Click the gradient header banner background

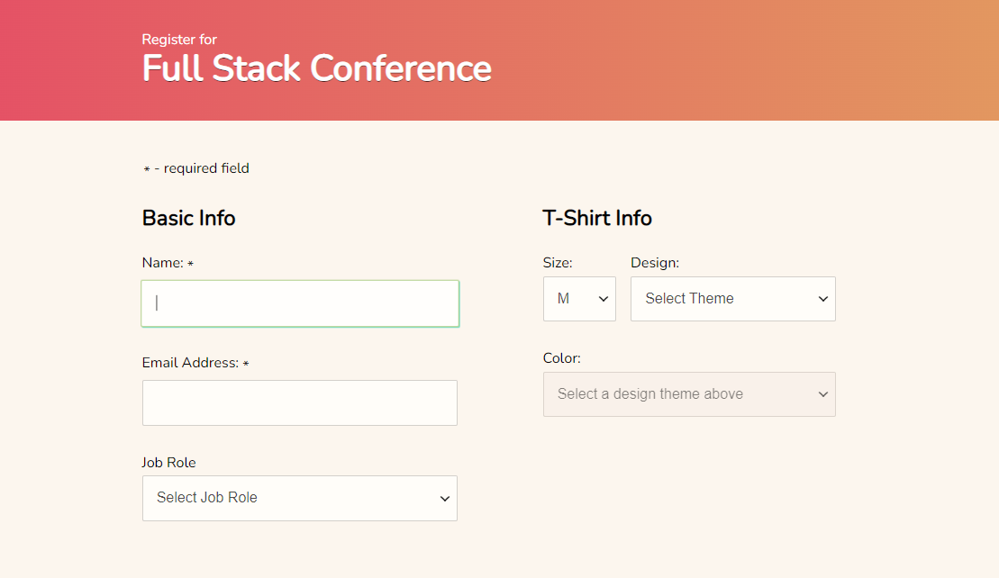coord(721,60)
